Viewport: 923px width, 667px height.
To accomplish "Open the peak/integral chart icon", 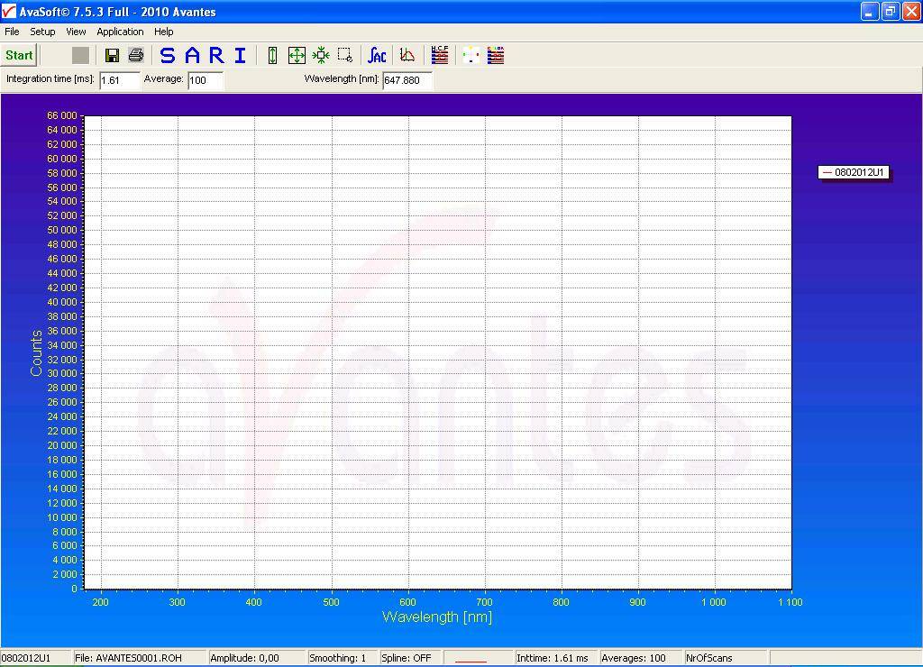I will (x=407, y=55).
